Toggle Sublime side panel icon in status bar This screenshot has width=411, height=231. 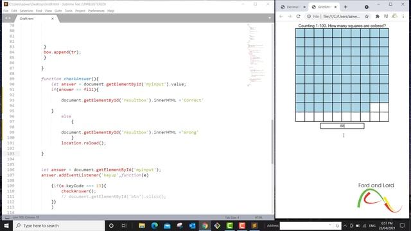point(7,218)
